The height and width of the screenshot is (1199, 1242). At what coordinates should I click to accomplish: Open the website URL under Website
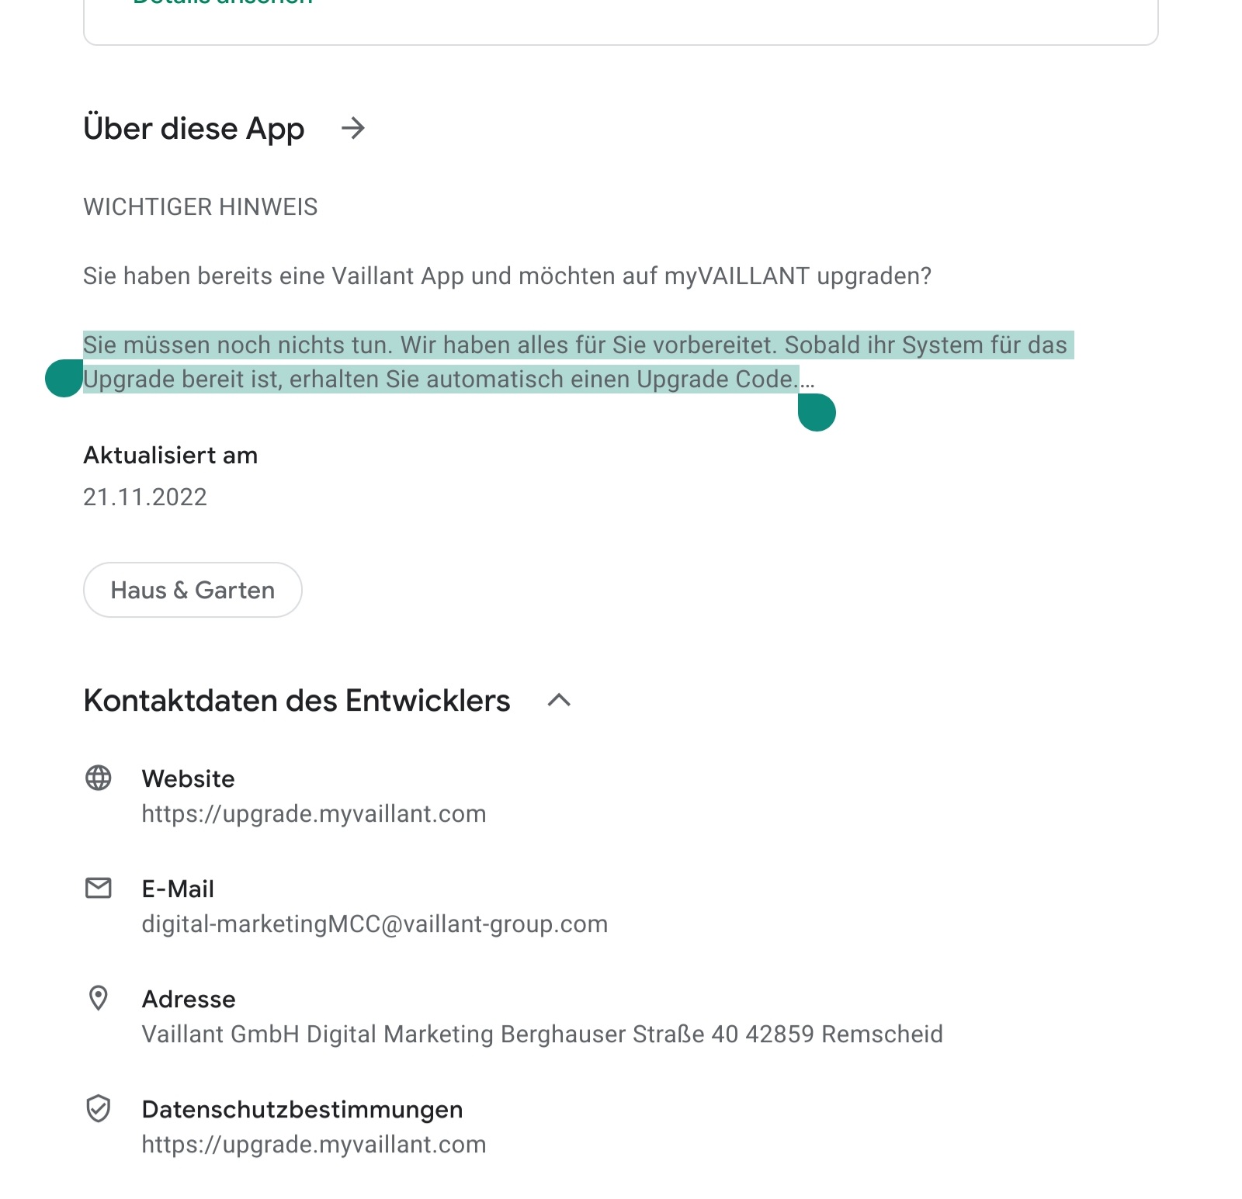314,813
